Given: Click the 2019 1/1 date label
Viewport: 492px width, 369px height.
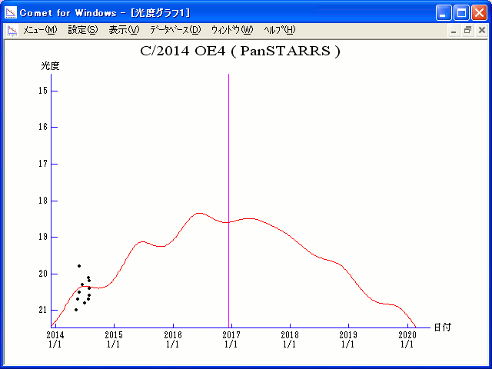Looking at the screenshot, I should pyautogui.click(x=348, y=340).
